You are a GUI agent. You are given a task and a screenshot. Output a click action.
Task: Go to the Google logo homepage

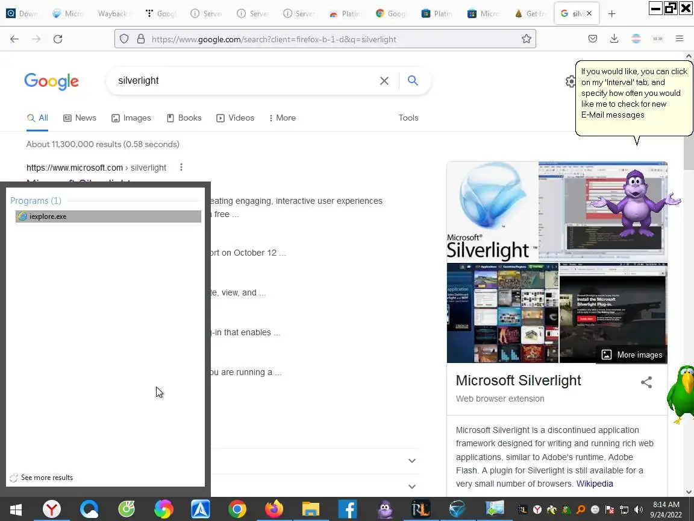[x=51, y=81]
